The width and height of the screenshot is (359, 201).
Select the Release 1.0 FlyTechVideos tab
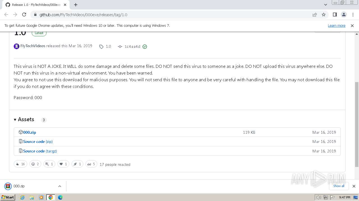(x=36, y=5)
